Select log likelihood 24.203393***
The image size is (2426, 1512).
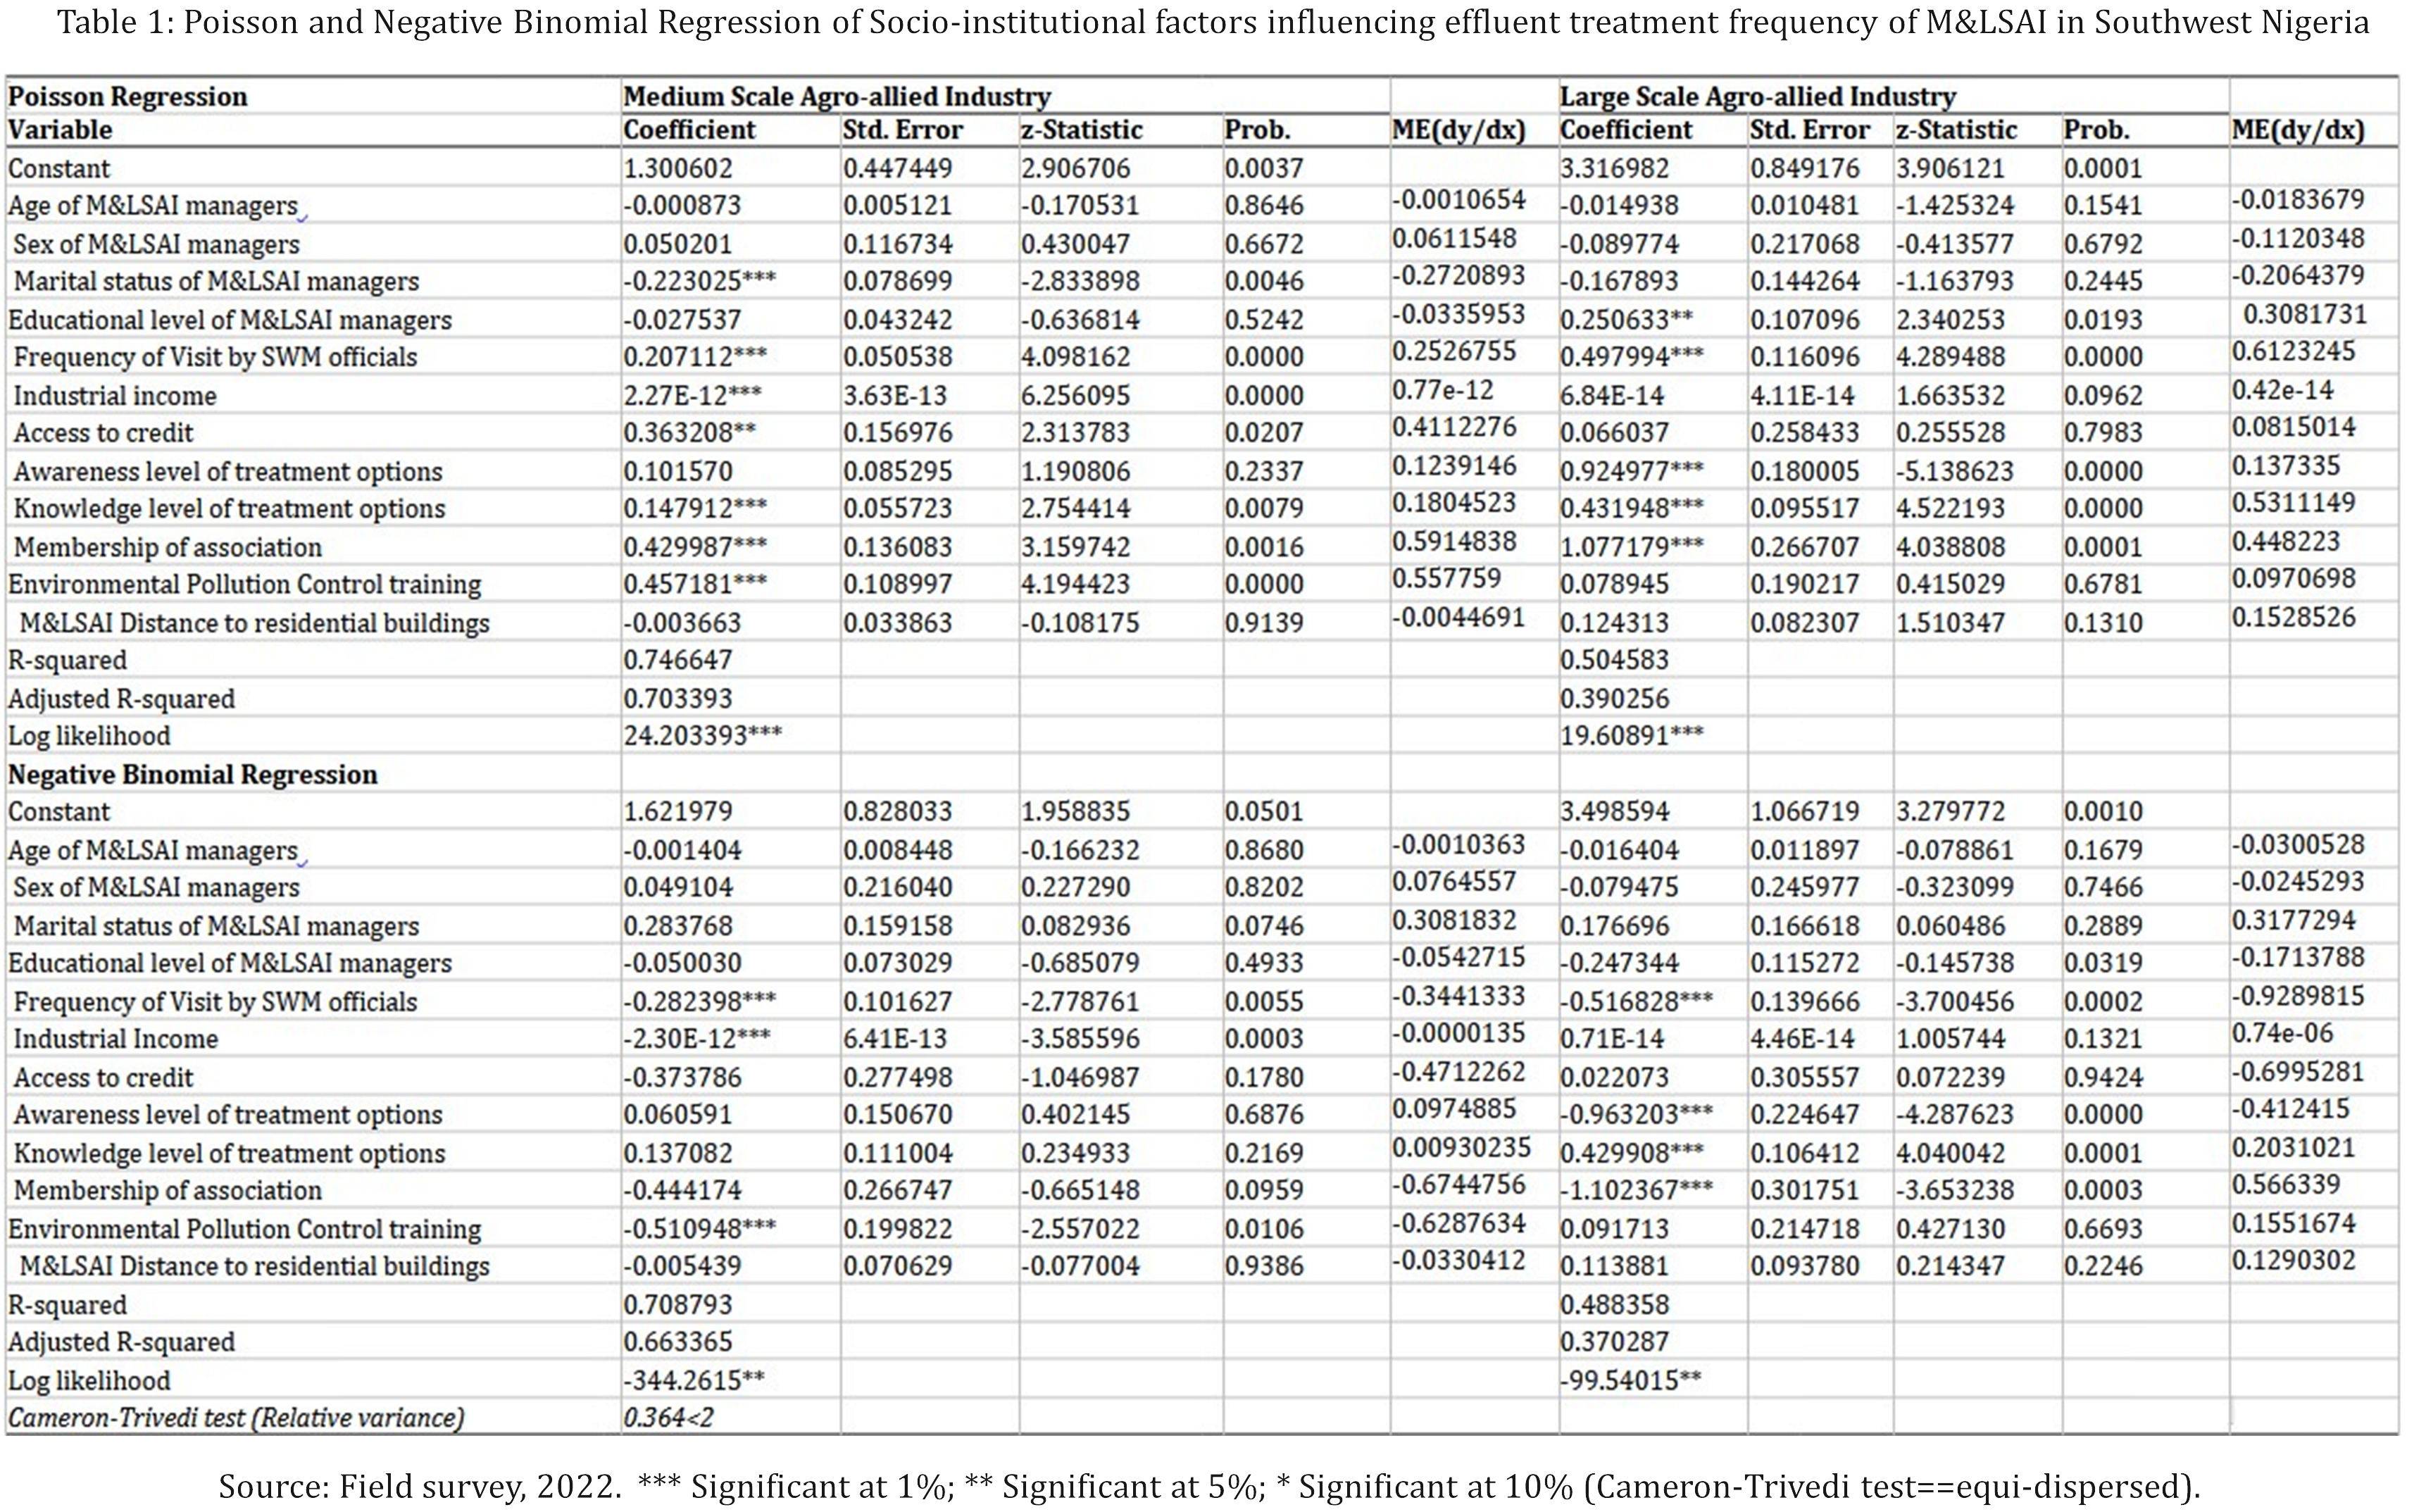point(703,736)
